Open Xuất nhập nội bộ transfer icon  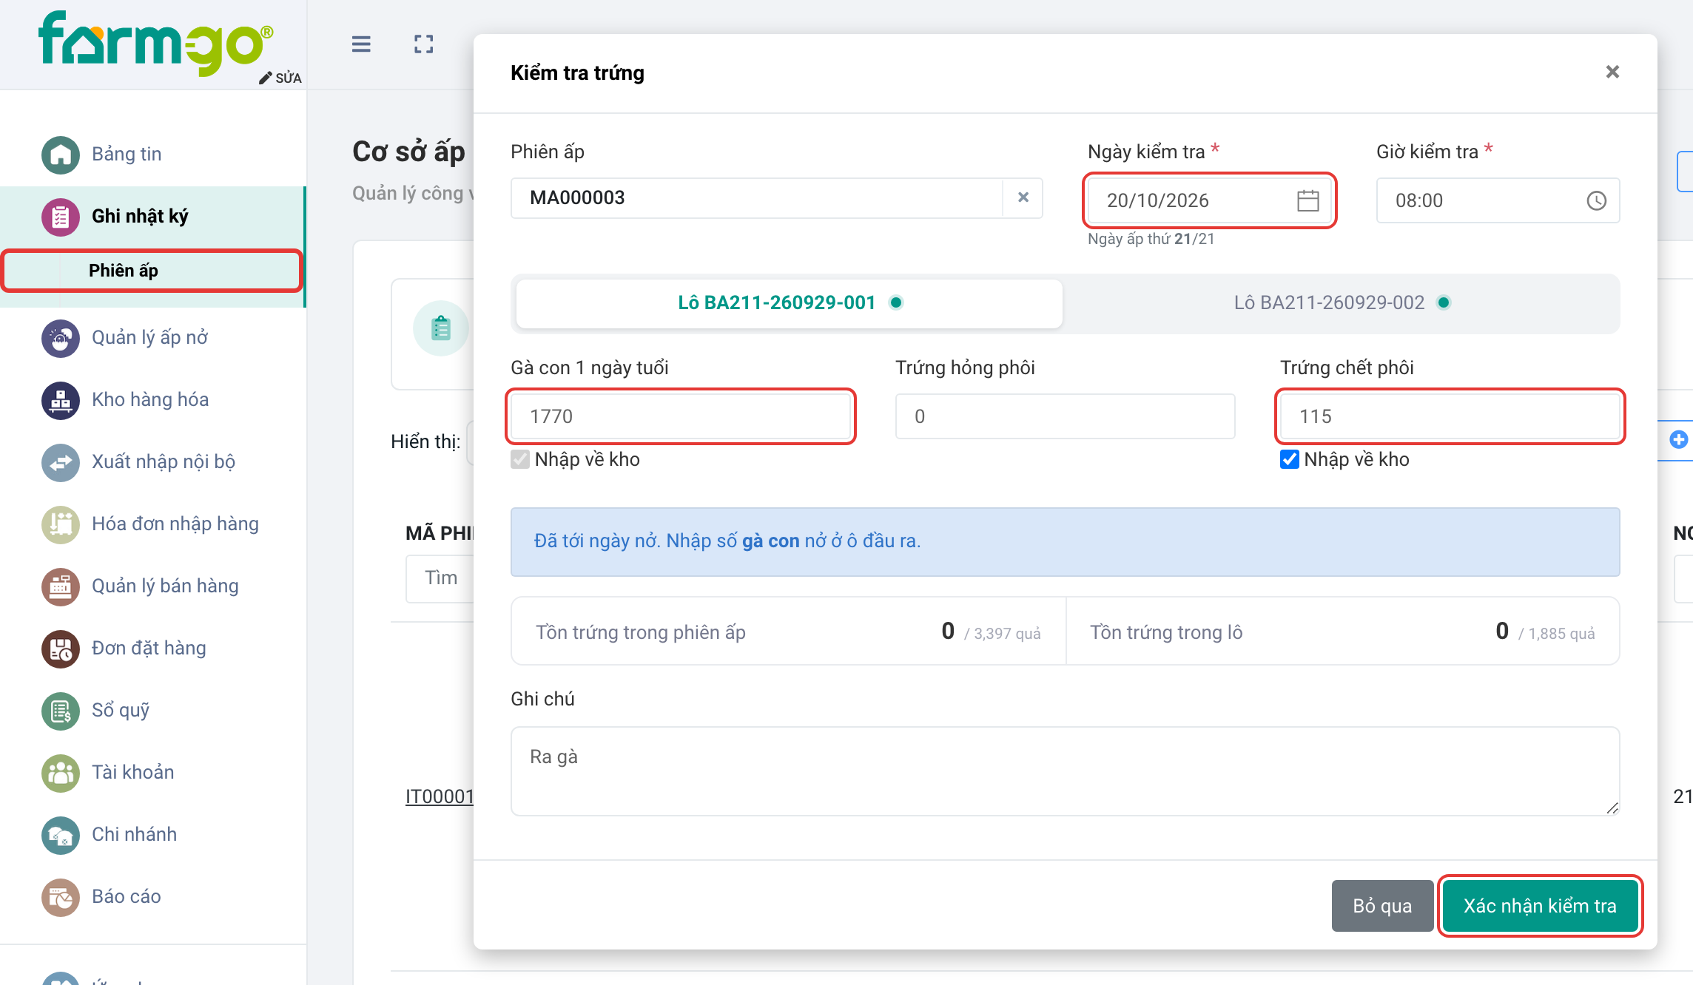[61, 462]
